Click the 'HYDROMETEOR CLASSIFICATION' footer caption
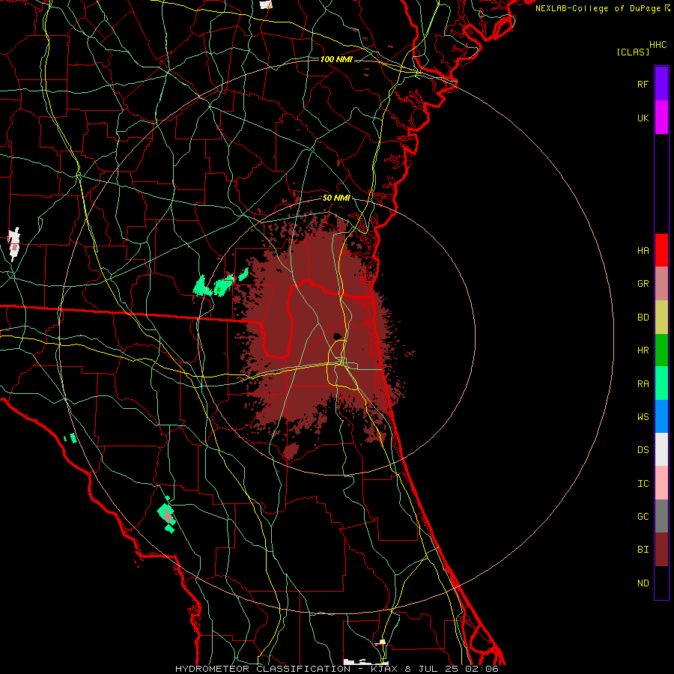This screenshot has height=674, width=674. coord(263,669)
